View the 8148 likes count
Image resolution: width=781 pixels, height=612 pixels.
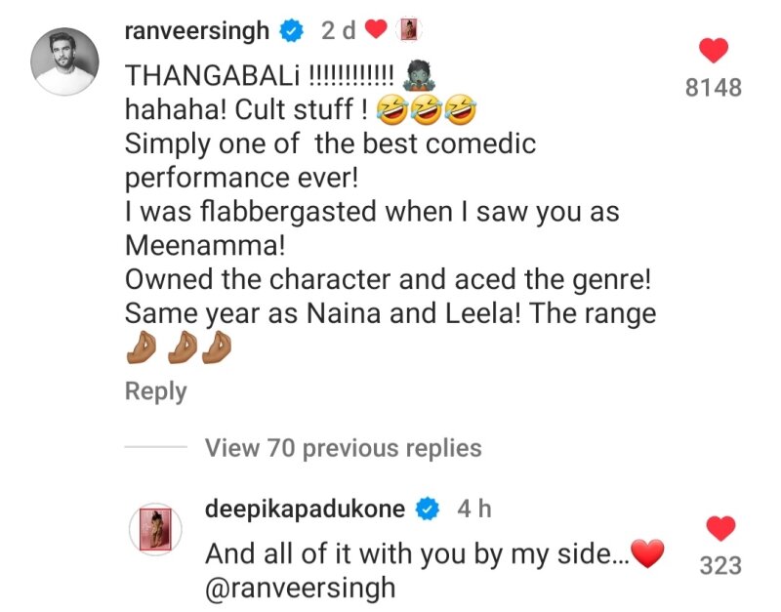(715, 88)
